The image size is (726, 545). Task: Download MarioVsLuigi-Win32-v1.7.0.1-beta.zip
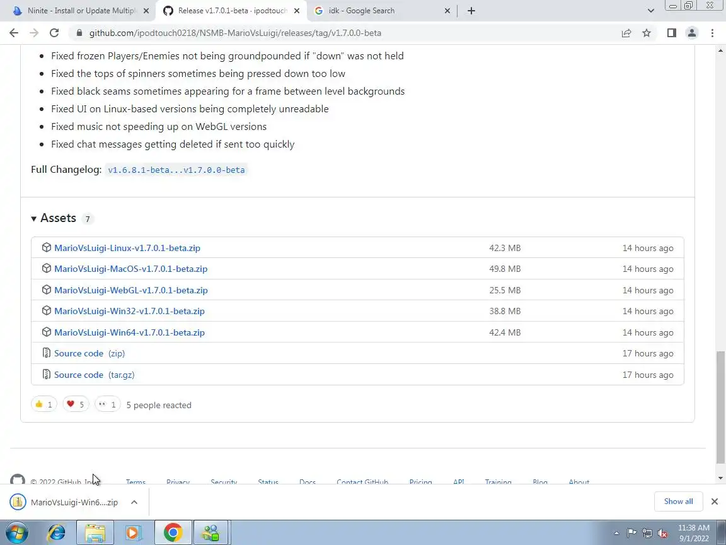129,311
